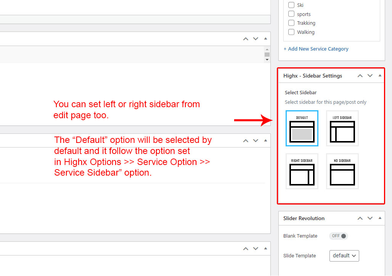The height and width of the screenshot is (276, 392).
Task: Click Add New Service Category link
Action: [x=316, y=49]
